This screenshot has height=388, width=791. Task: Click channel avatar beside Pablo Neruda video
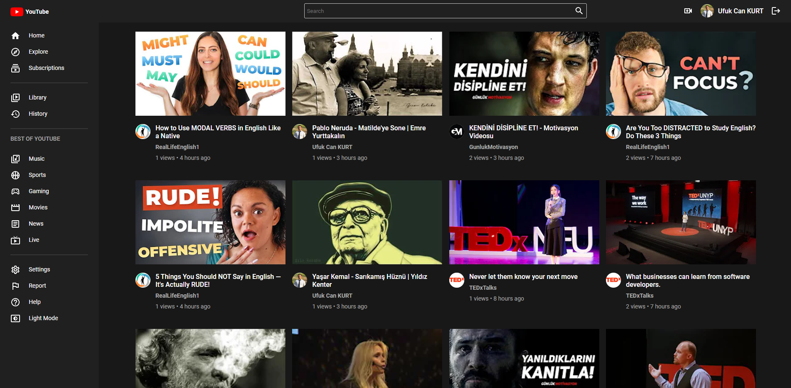[300, 132]
